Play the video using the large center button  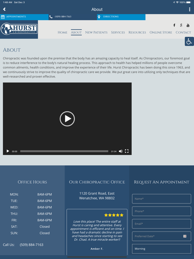67,119
